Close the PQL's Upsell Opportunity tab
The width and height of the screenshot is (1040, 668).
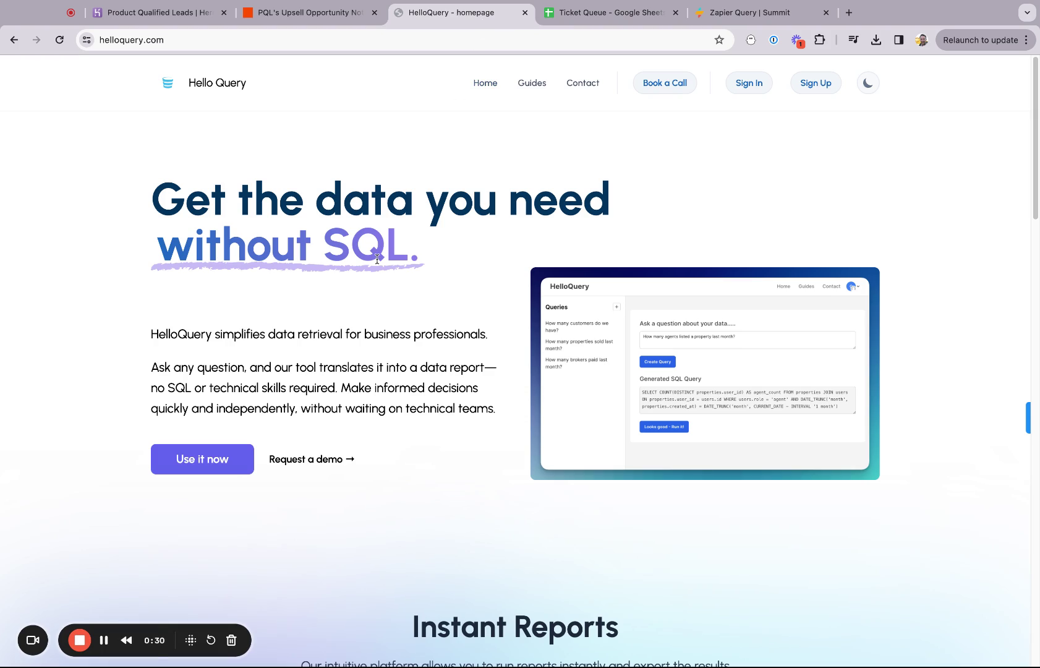[x=374, y=12]
